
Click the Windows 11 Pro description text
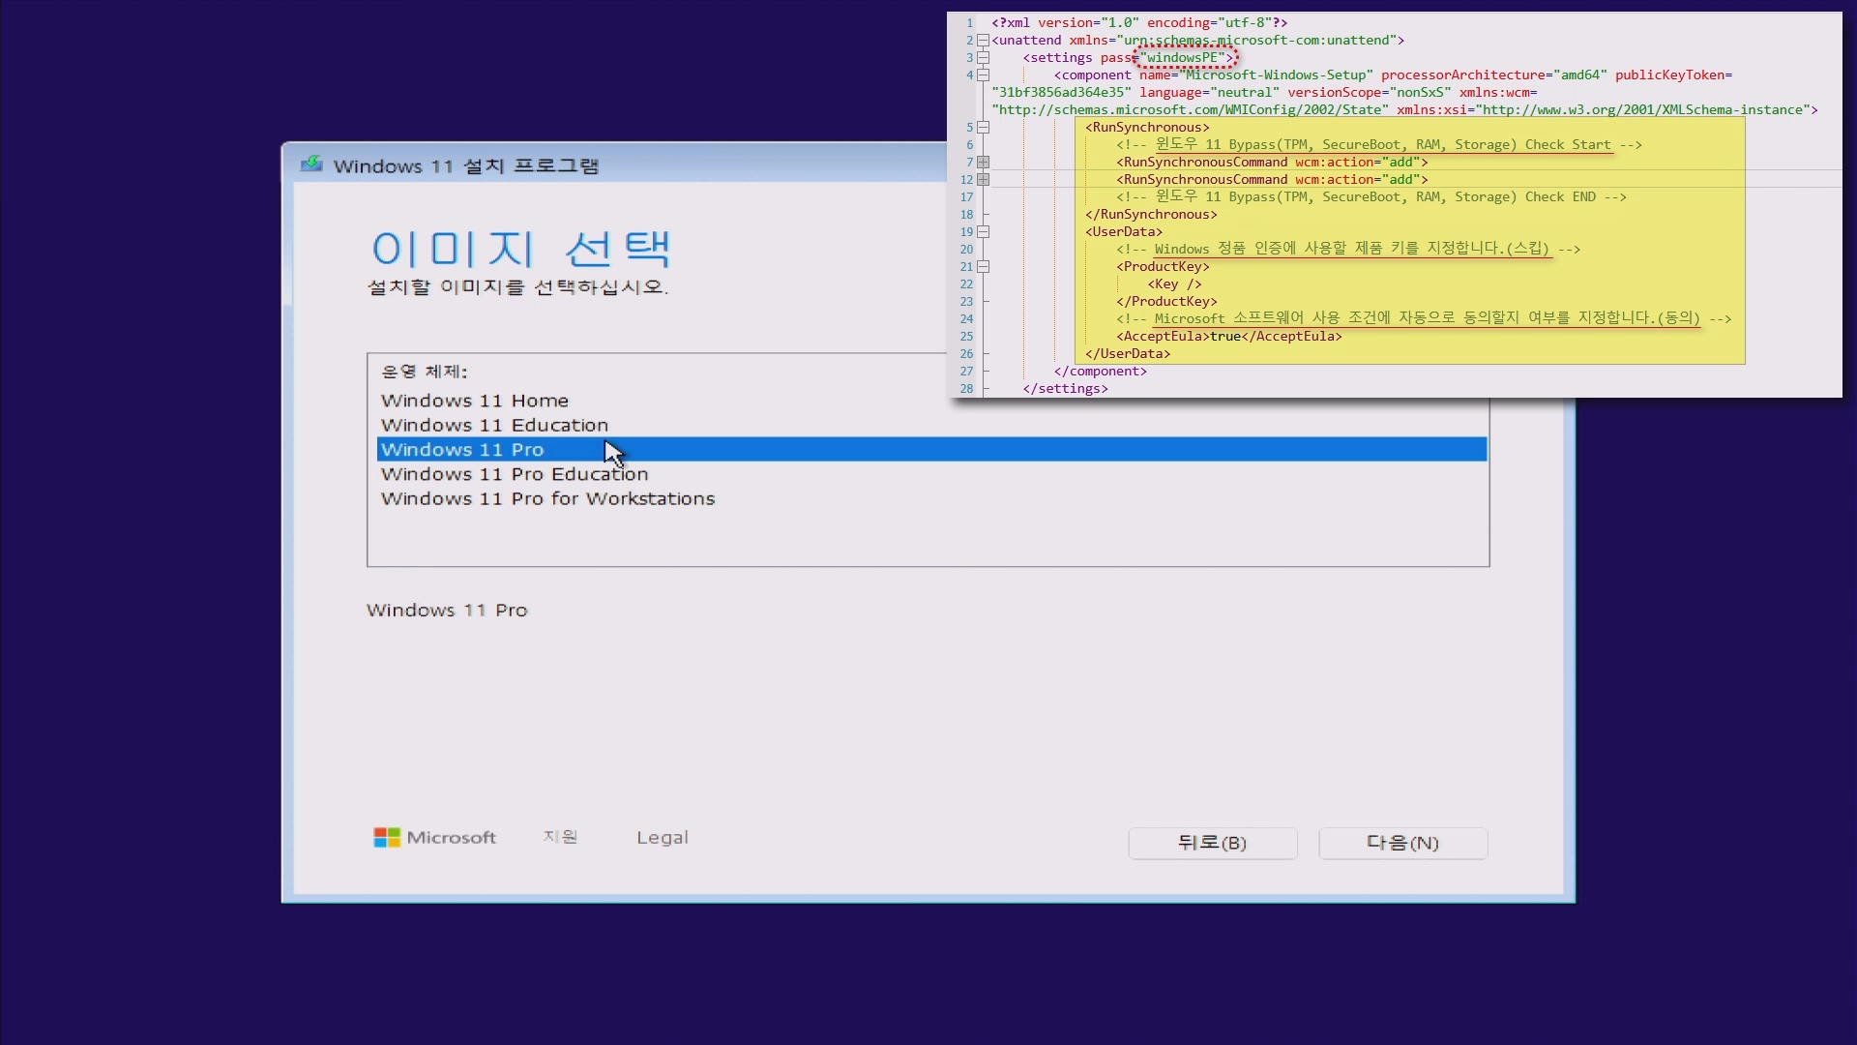pos(447,611)
